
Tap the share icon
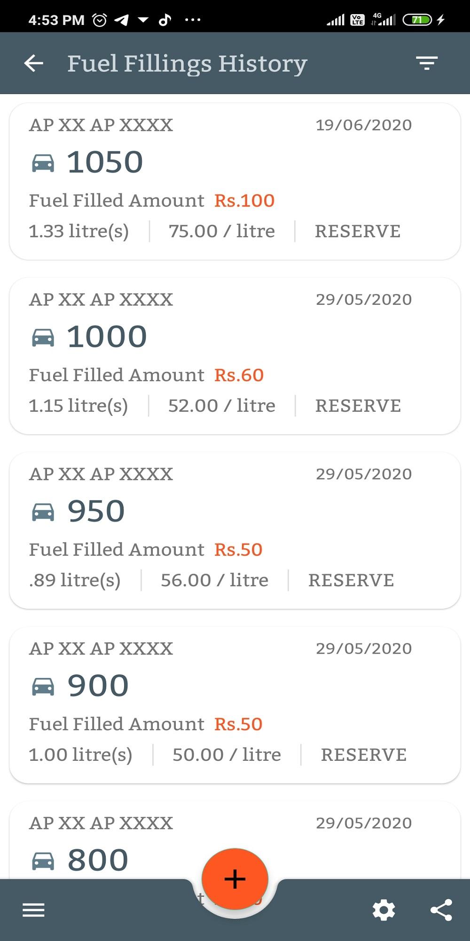tap(441, 910)
